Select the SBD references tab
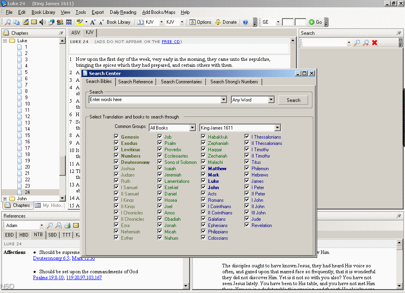Screen dimensions: 405x293 tap(53, 235)
